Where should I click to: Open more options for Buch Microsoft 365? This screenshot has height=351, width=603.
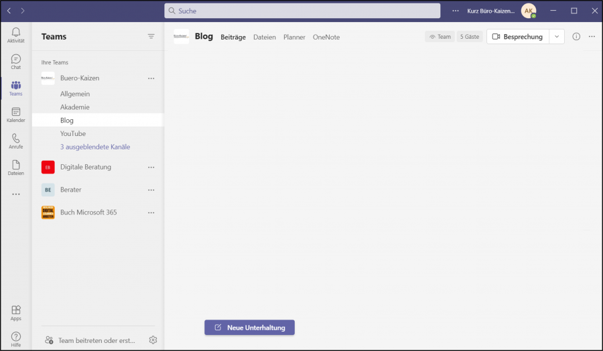point(151,212)
